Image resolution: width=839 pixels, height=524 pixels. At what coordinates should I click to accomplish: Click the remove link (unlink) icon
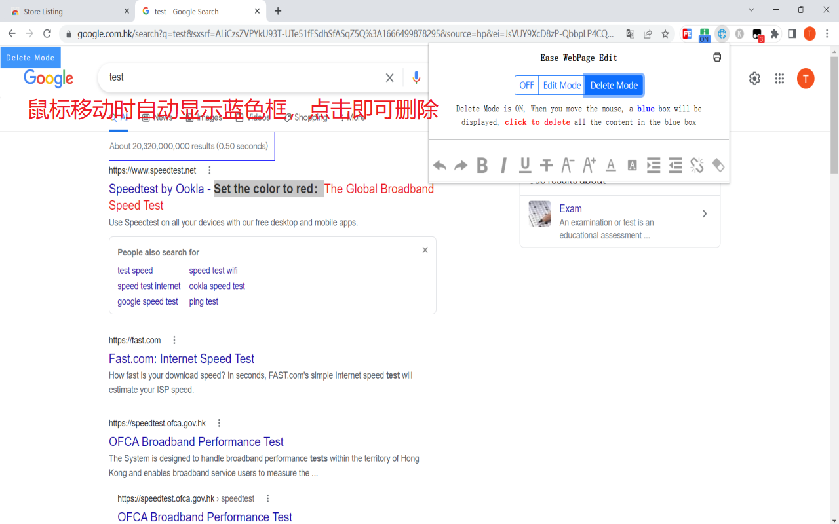point(697,166)
